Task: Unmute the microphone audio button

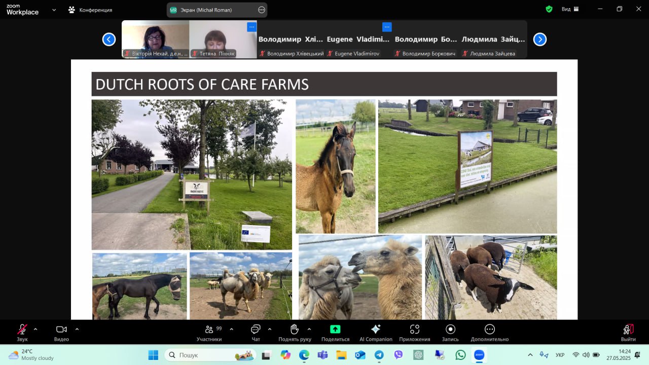Action: (22, 330)
